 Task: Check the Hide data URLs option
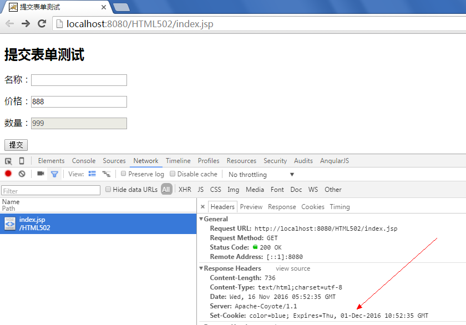108,189
